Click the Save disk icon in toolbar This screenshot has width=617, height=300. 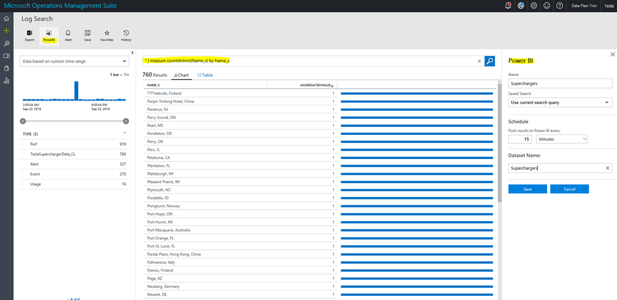coord(87,34)
